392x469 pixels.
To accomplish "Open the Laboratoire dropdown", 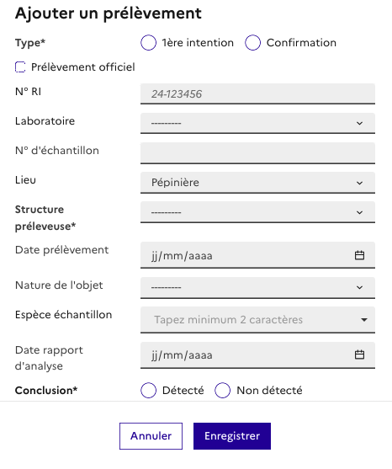I will pyautogui.click(x=257, y=123).
